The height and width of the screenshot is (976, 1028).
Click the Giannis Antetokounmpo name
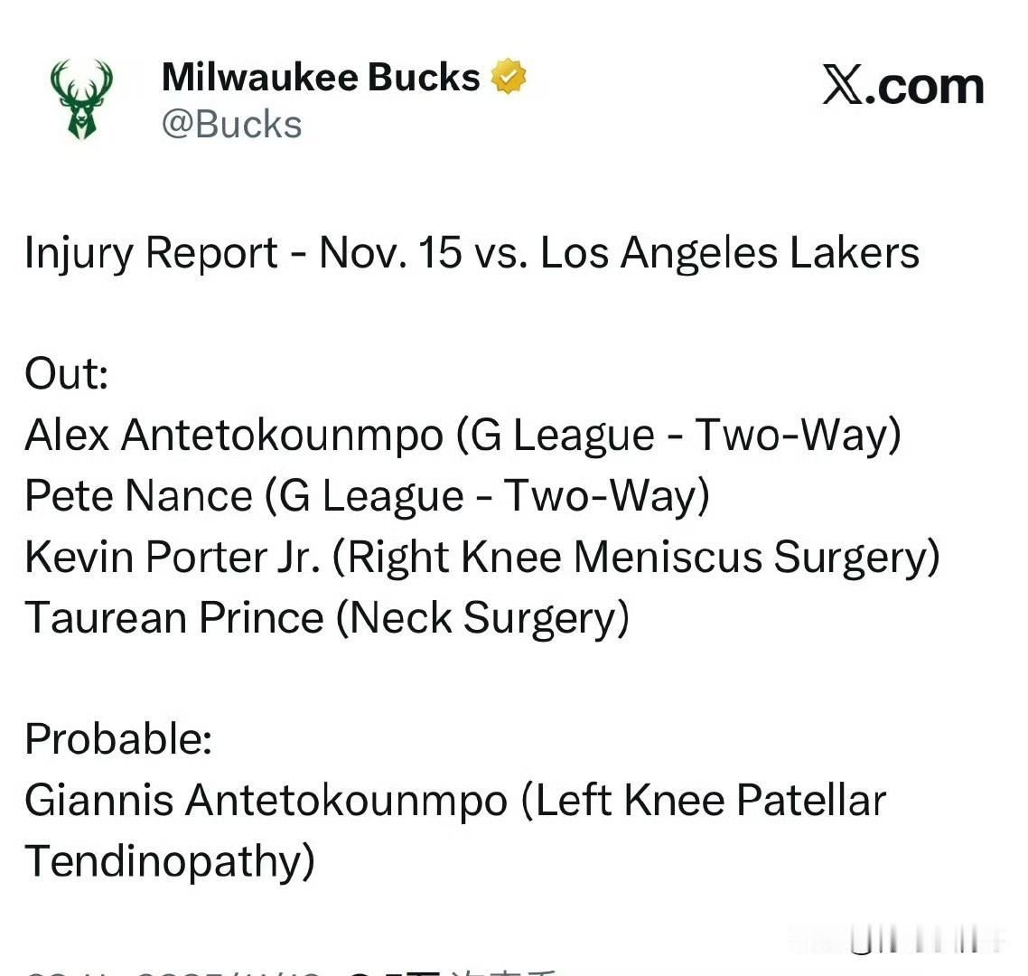pos(266,800)
